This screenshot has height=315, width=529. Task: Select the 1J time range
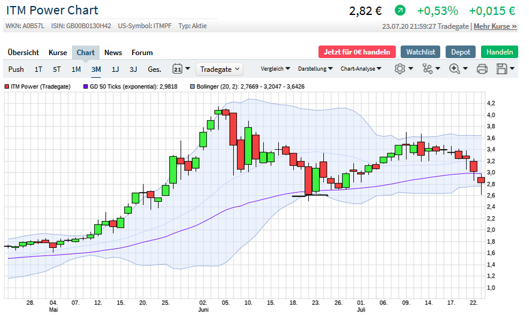click(115, 69)
